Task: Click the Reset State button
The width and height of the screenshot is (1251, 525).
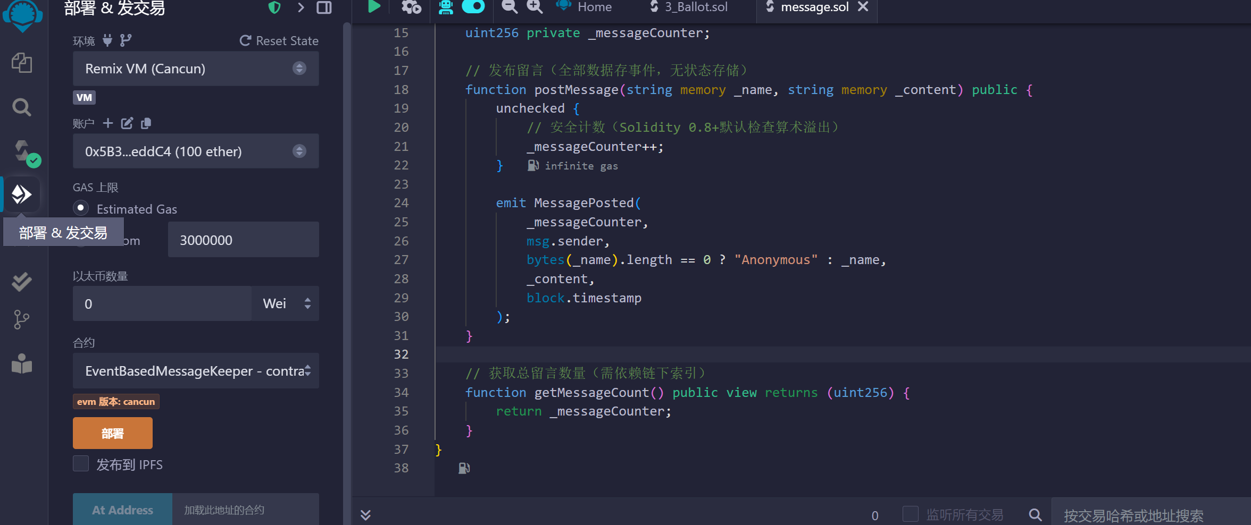Action: [x=279, y=41]
